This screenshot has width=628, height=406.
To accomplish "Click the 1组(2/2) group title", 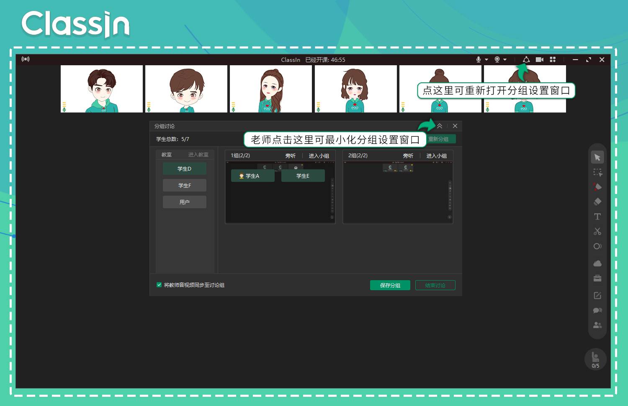I will click(240, 156).
